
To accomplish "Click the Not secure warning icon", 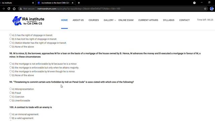I will [x=21, y=9].
